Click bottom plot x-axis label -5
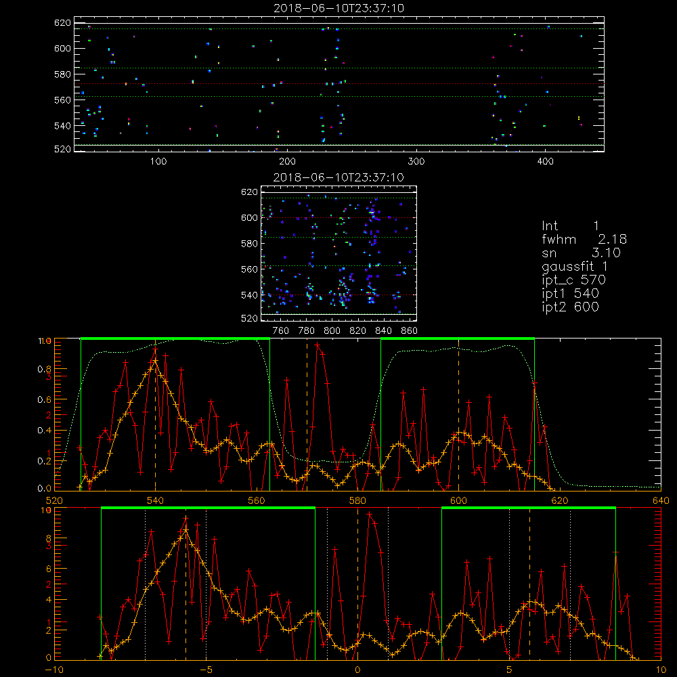The height and width of the screenshot is (677, 677). click(206, 670)
